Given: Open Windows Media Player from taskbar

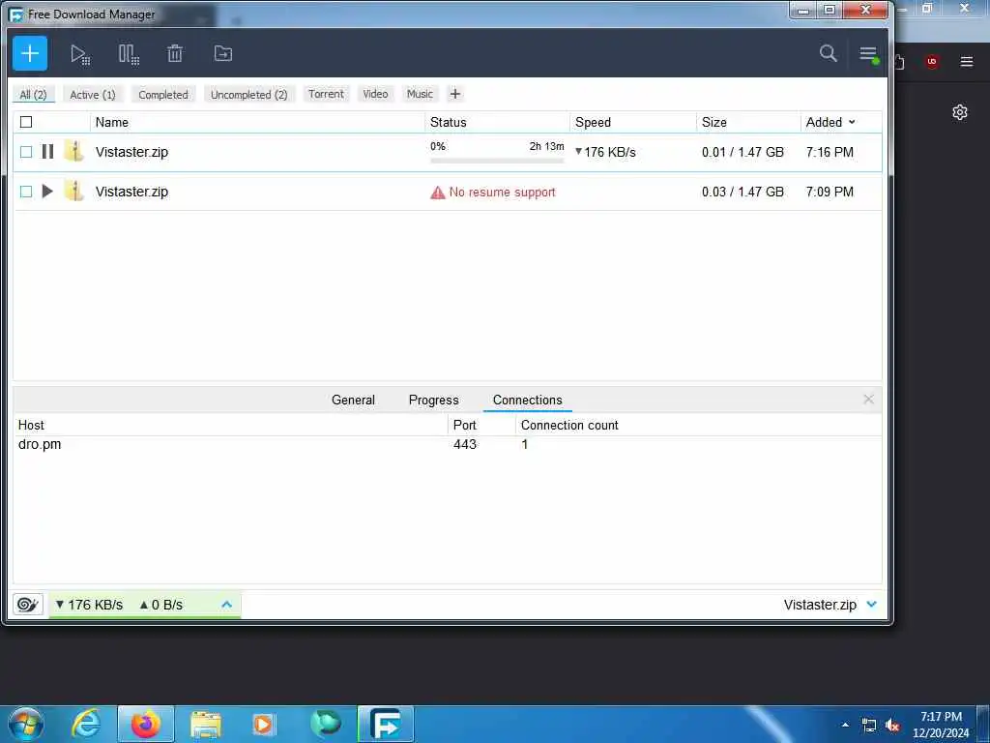Looking at the screenshot, I should [263, 724].
